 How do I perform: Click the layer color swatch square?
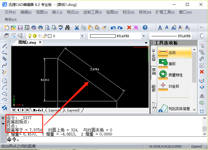(50, 36)
